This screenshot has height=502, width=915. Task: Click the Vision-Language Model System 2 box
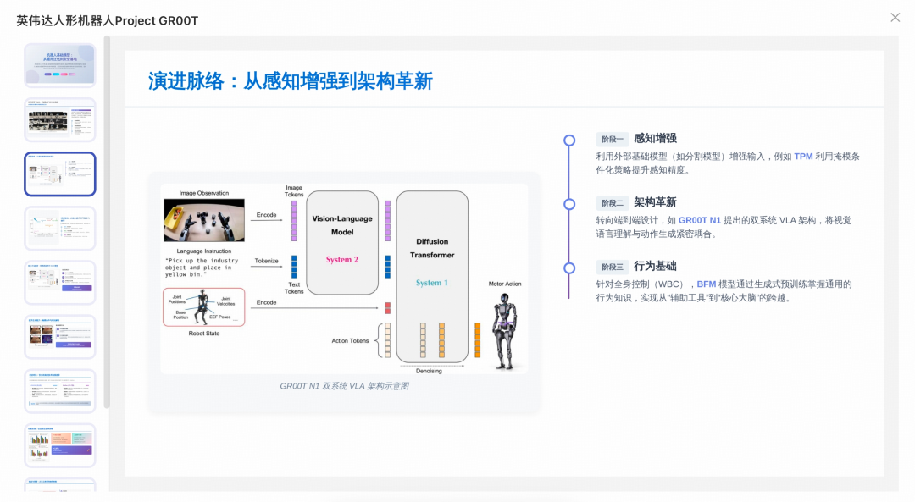click(x=342, y=243)
